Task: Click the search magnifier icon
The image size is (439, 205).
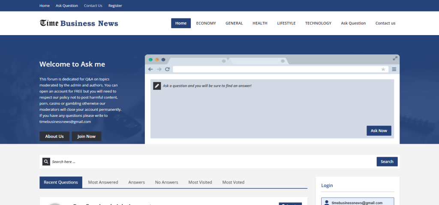Action: 46,162
